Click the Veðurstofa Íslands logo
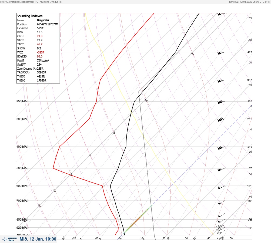This screenshot has width=271, height=243. [x=10, y=239]
